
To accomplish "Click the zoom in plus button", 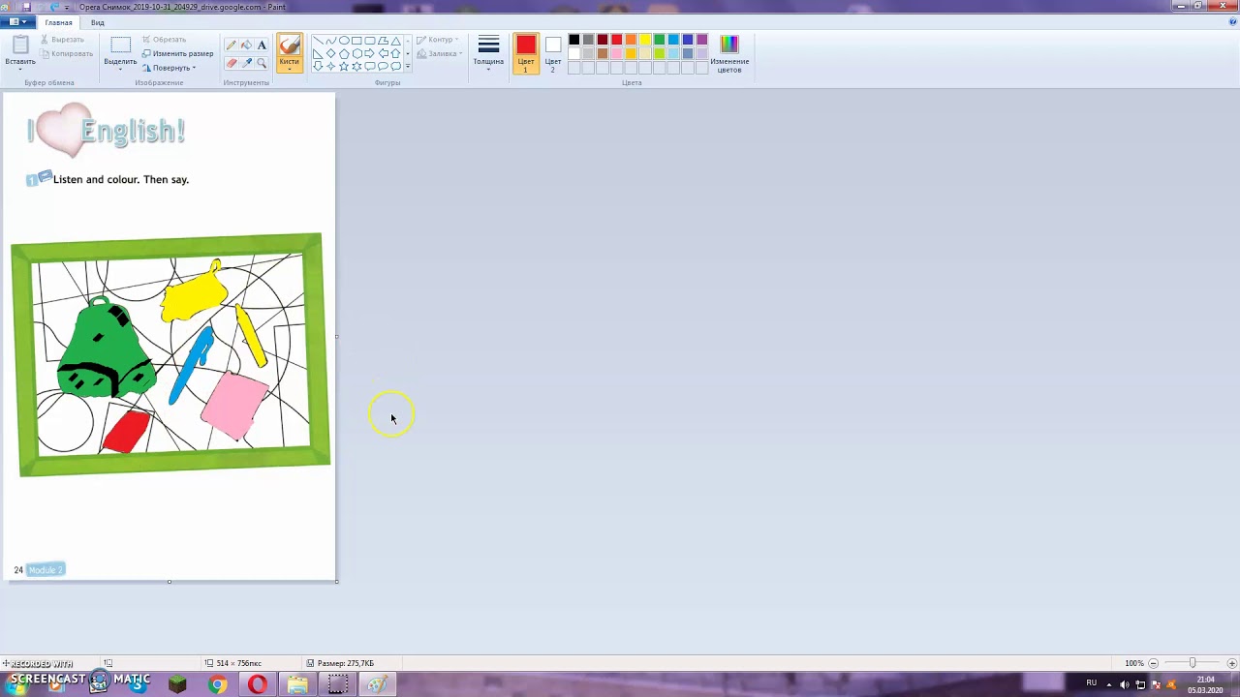I will point(1232,663).
